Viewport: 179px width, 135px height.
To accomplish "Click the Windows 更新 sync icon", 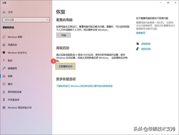I will click(x=4, y=37).
